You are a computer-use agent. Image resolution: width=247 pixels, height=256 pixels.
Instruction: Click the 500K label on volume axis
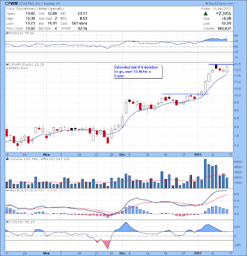(239, 162)
